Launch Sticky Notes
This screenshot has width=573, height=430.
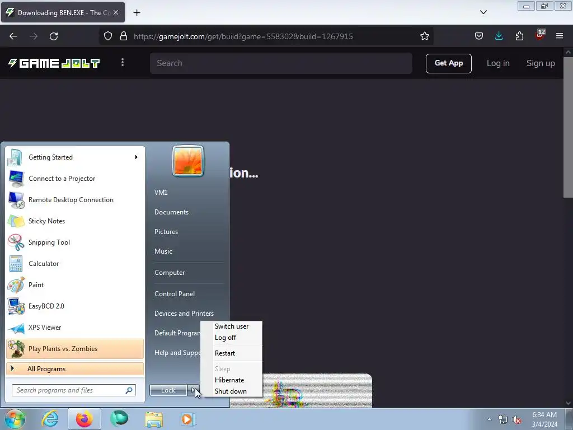click(x=75, y=221)
